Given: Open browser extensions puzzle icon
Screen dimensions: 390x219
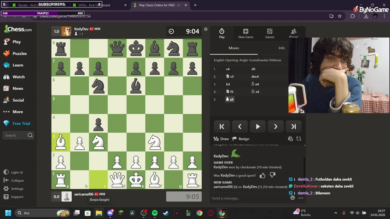Looking at the screenshot, I should click(353, 16).
